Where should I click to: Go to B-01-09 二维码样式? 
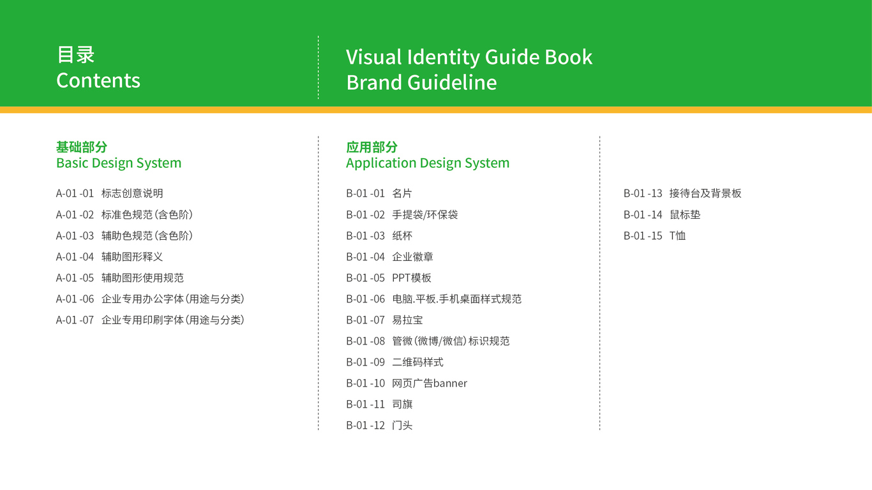tap(395, 362)
